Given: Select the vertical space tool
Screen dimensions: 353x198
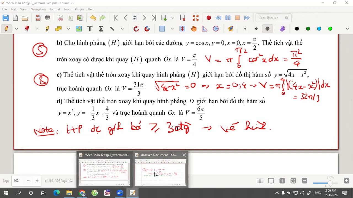Looking at the screenshot, I should [x=182, y=29].
